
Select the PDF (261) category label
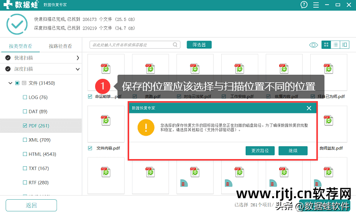tap(39, 126)
